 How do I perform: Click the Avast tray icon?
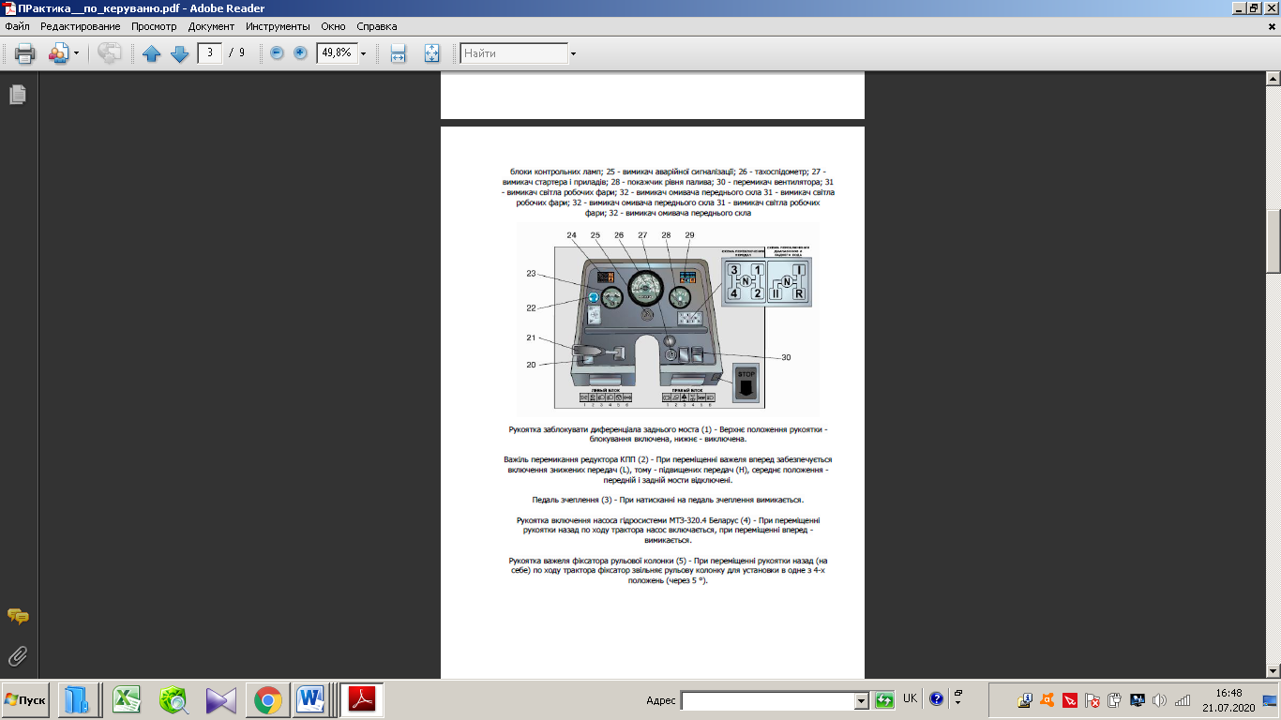coord(1047,700)
